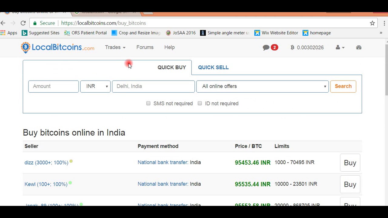This screenshot has width=388, height=218.
Task: Click price 95535.44 INR
Action: click(253, 184)
